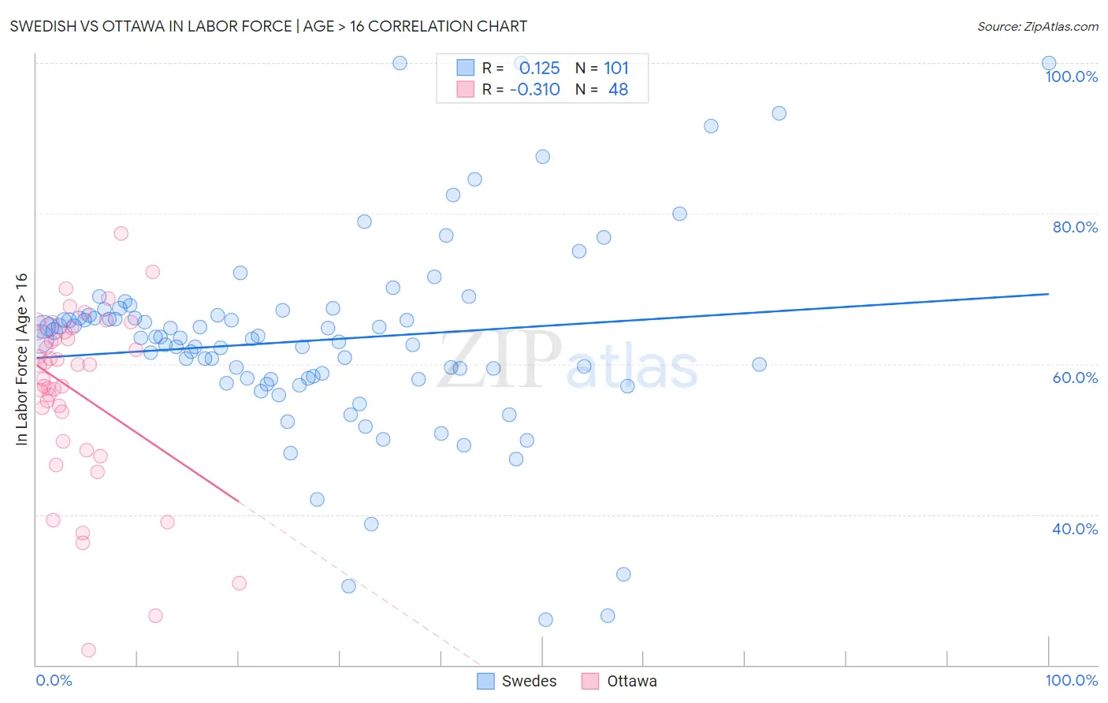Click the Swedes legend label
The width and height of the screenshot is (1108, 703).
tap(529, 681)
